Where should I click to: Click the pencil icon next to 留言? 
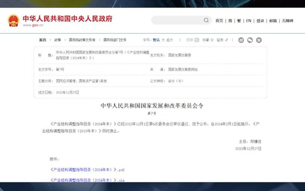pyautogui.click(x=227, y=39)
